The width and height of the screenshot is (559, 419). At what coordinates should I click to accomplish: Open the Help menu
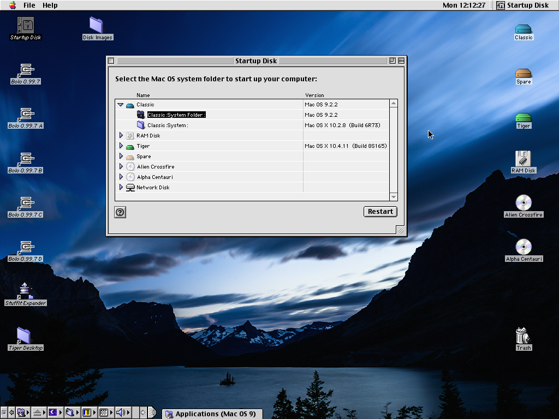50,5
